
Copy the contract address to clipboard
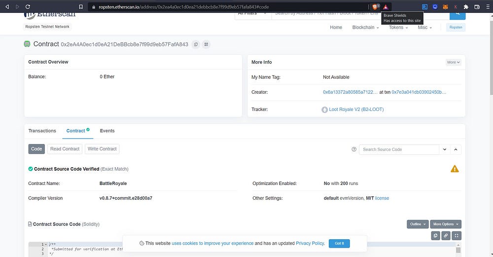click(x=196, y=44)
